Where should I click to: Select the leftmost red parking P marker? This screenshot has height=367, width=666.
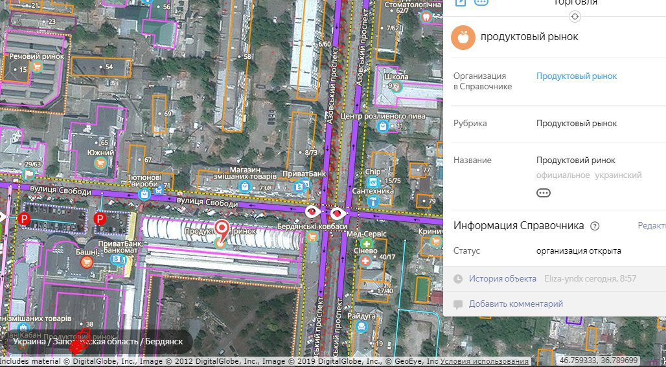click(24, 219)
